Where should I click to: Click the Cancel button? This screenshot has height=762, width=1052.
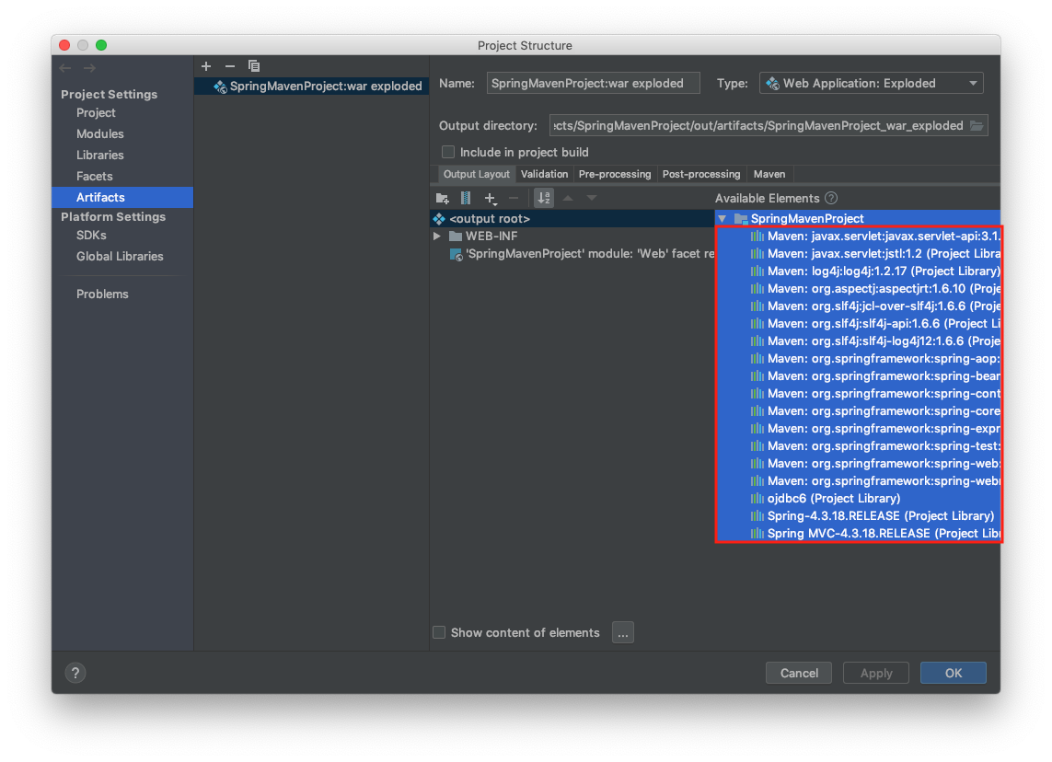pos(798,673)
